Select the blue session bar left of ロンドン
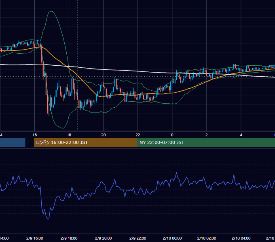Screen dimensions: 275x242 [13, 142]
